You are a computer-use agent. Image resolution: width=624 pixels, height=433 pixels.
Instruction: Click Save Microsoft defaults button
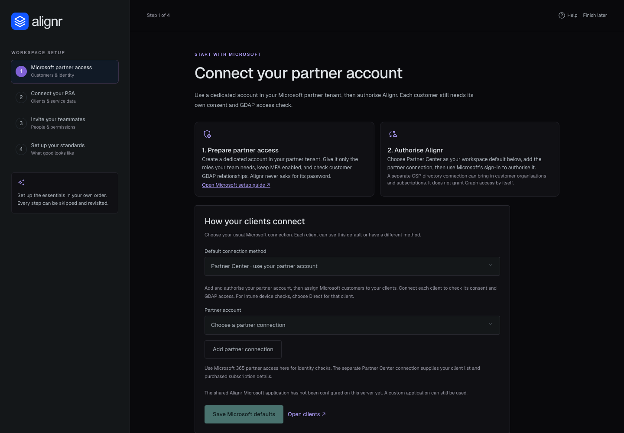(x=244, y=414)
